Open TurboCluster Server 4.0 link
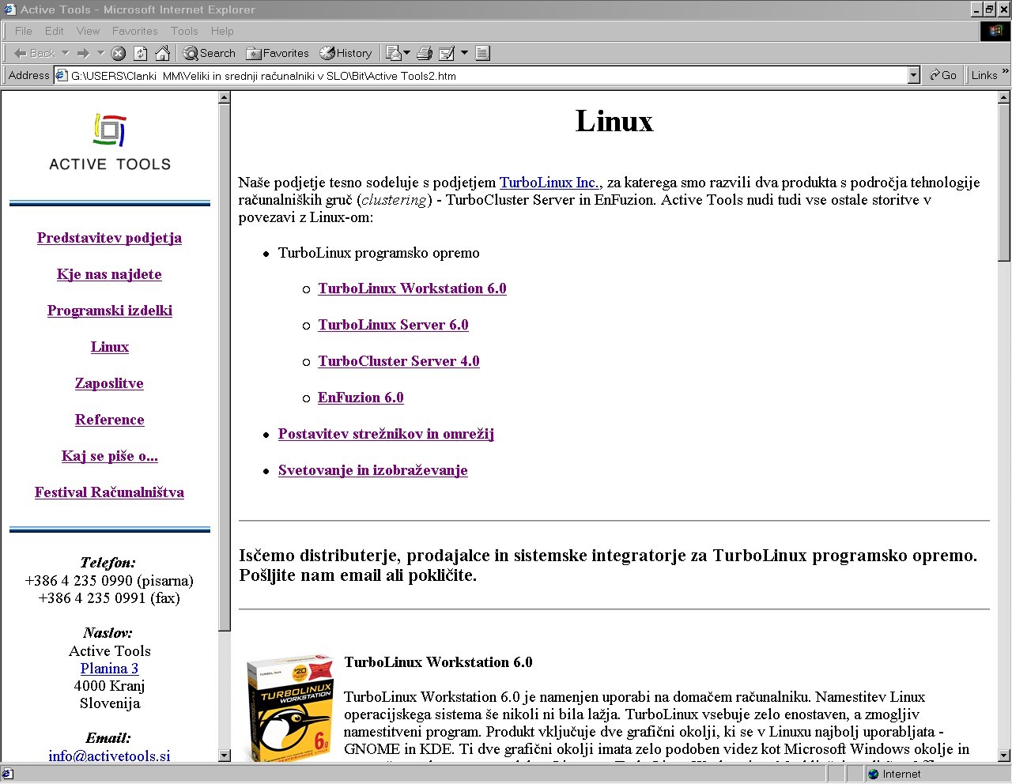 point(398,361)
